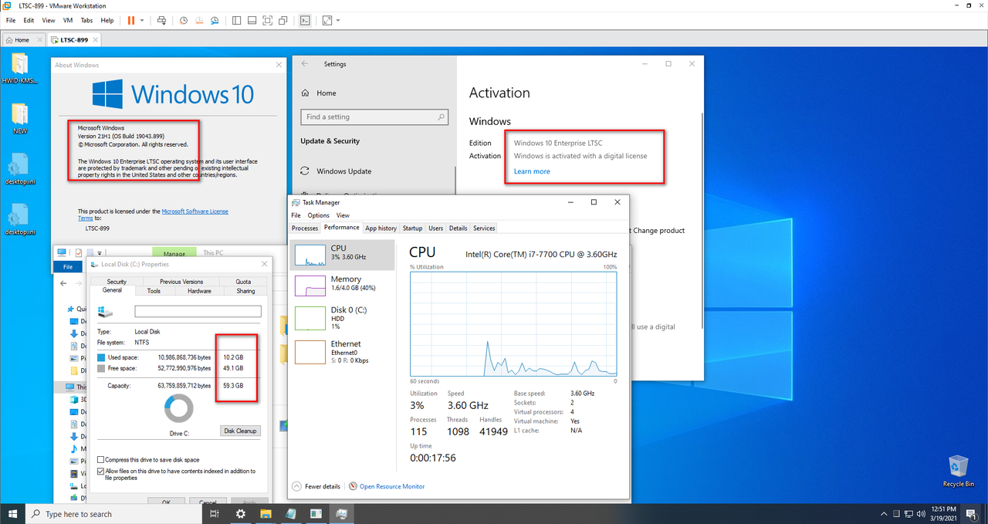The height and width of the screenshot is (524, 988).
Task: Open Task Manager Options menu
Action: (x=318, y=215)
